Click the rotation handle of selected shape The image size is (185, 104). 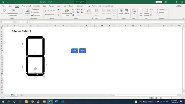click(x=35, y=69)
